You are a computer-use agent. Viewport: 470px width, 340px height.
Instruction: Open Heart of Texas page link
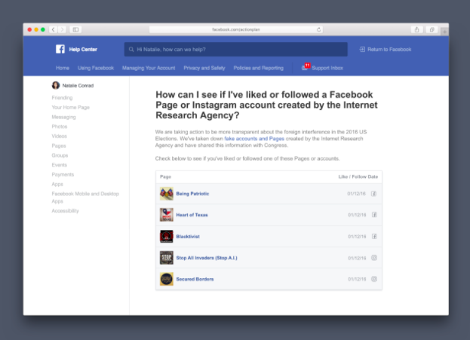192,215
